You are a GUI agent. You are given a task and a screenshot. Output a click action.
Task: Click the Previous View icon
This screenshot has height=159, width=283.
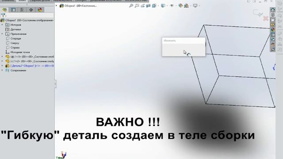point(142,6)
